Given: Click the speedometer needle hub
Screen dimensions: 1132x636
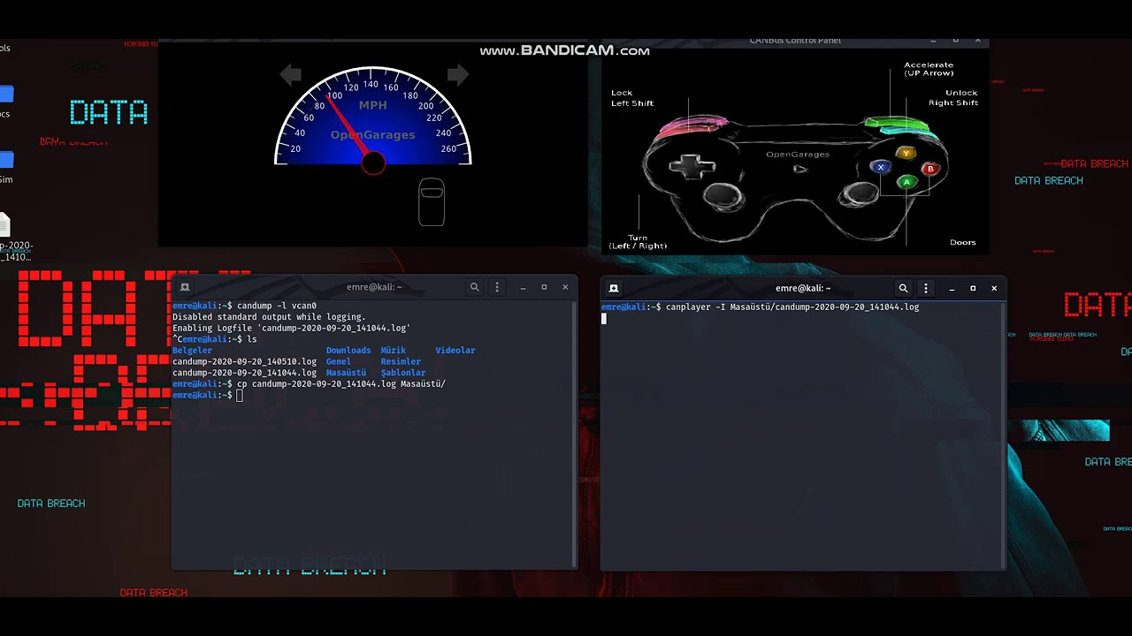Looking at the screenshot, I should (373, 163).
